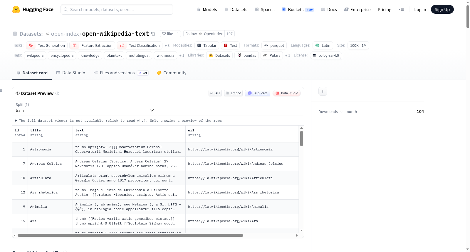Click the Log In link
The height and width of the screenshot is (252, 470).
(x=420, y=9)
